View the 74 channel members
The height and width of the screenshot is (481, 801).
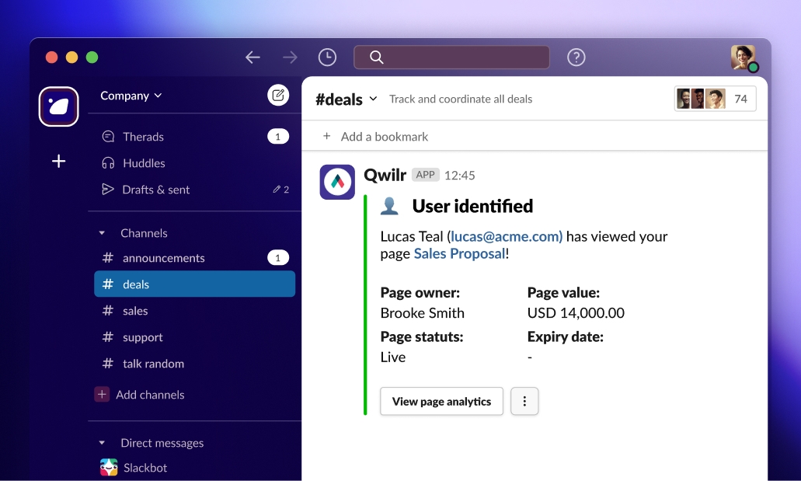(x=716, y=99)
